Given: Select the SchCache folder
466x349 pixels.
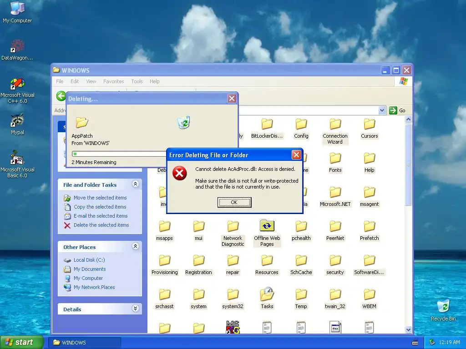Looking at the screenshot, I should (301, 265).
